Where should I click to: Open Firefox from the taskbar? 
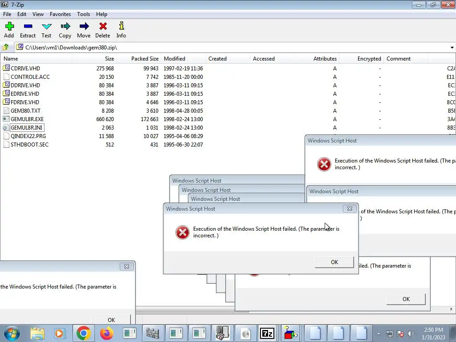(x=106, y=333)
